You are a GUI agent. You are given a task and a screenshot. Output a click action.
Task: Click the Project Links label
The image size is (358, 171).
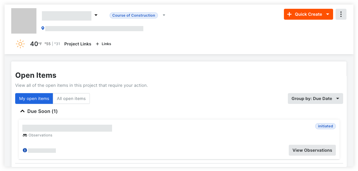(x=78, y=44)
